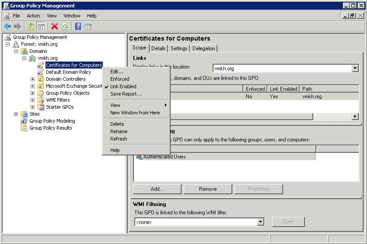This screenshot has height=244, width=367.
Task: Click the Forest vmkh.org triangle icon
Action: coord(16,44)
